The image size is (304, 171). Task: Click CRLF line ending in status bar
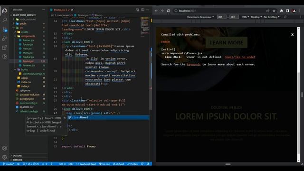coord(71,164)
